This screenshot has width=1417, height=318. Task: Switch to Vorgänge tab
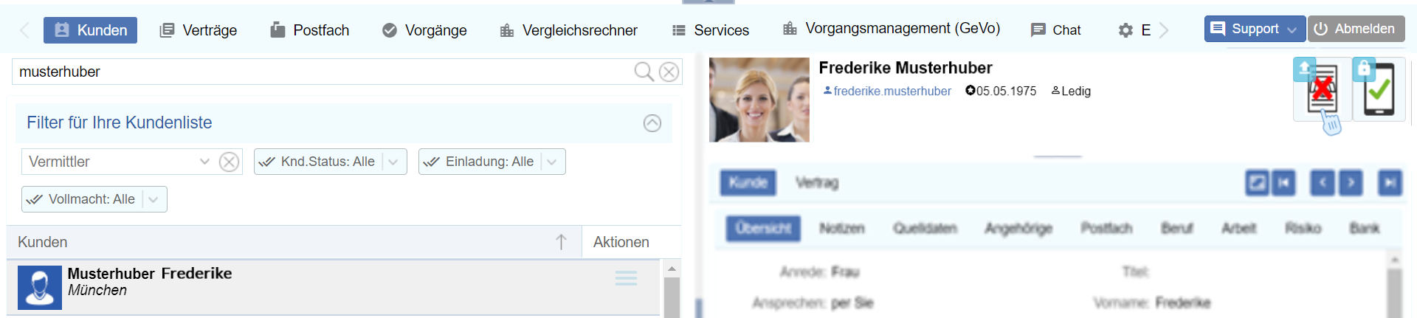[424, 30]
